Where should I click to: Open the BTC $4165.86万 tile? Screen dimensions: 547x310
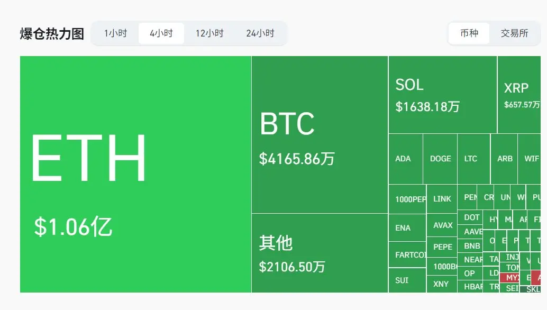pyautogui.click(x=320, y=134)
